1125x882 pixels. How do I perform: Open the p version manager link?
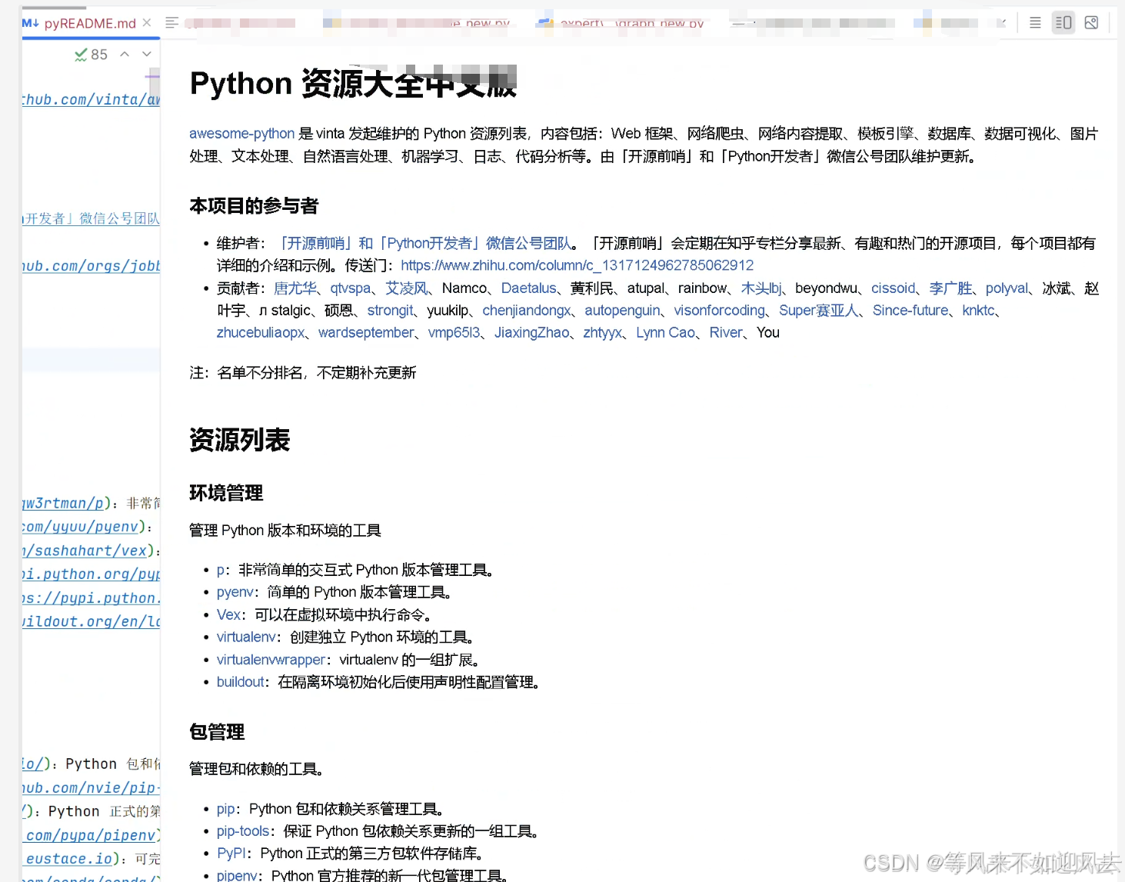point(221,571)
